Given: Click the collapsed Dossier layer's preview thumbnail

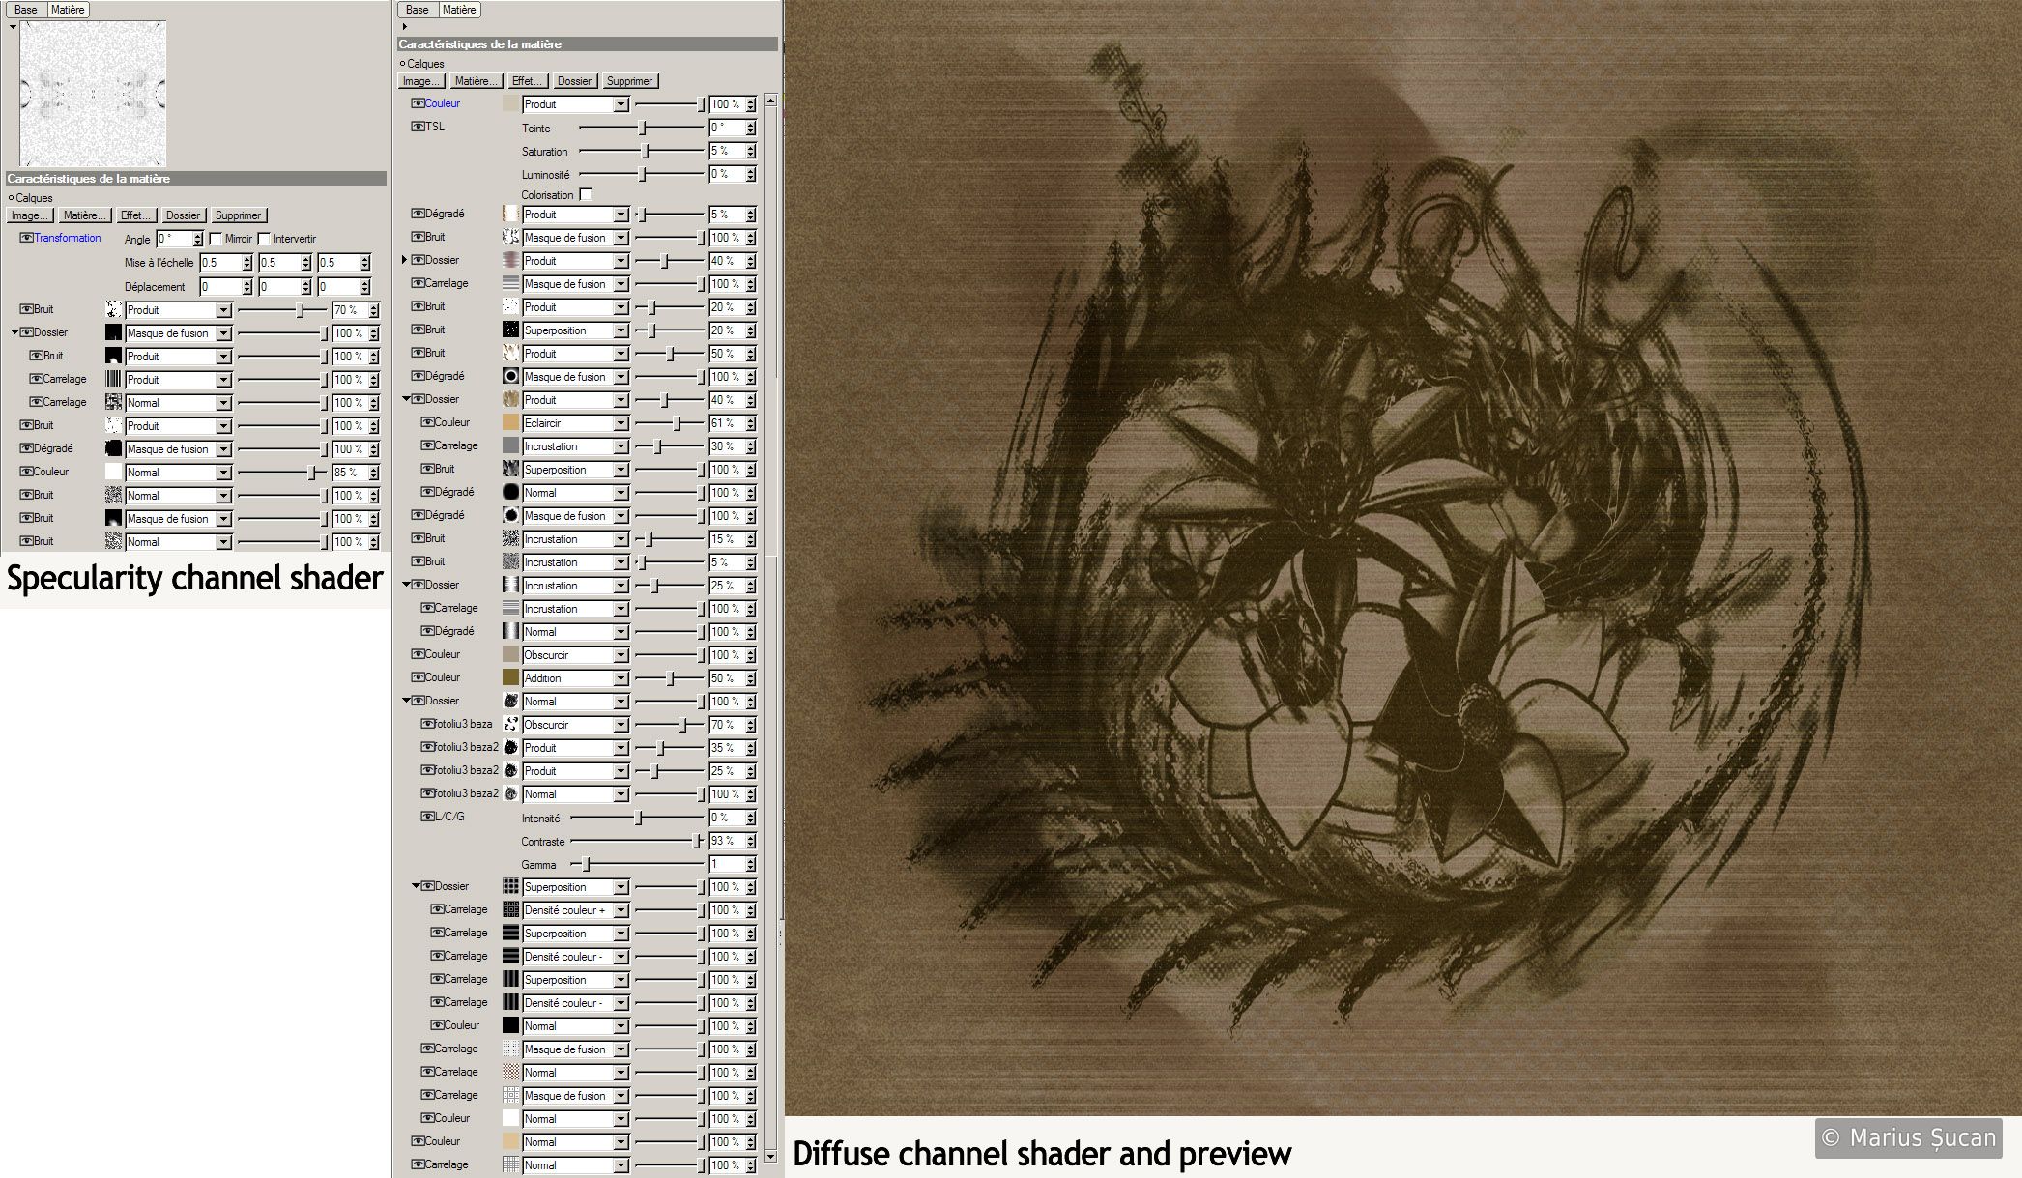Looking at the screenshot, I should tap(510, 260).
